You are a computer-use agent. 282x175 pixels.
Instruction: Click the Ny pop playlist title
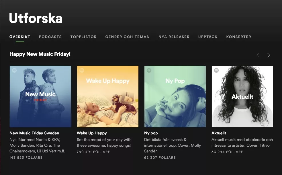[x=150, y=133]
